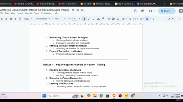The height and width of the screenshot is (102, 183).
Task: Edit the font size field showing 11
Action: pos(75,19)
